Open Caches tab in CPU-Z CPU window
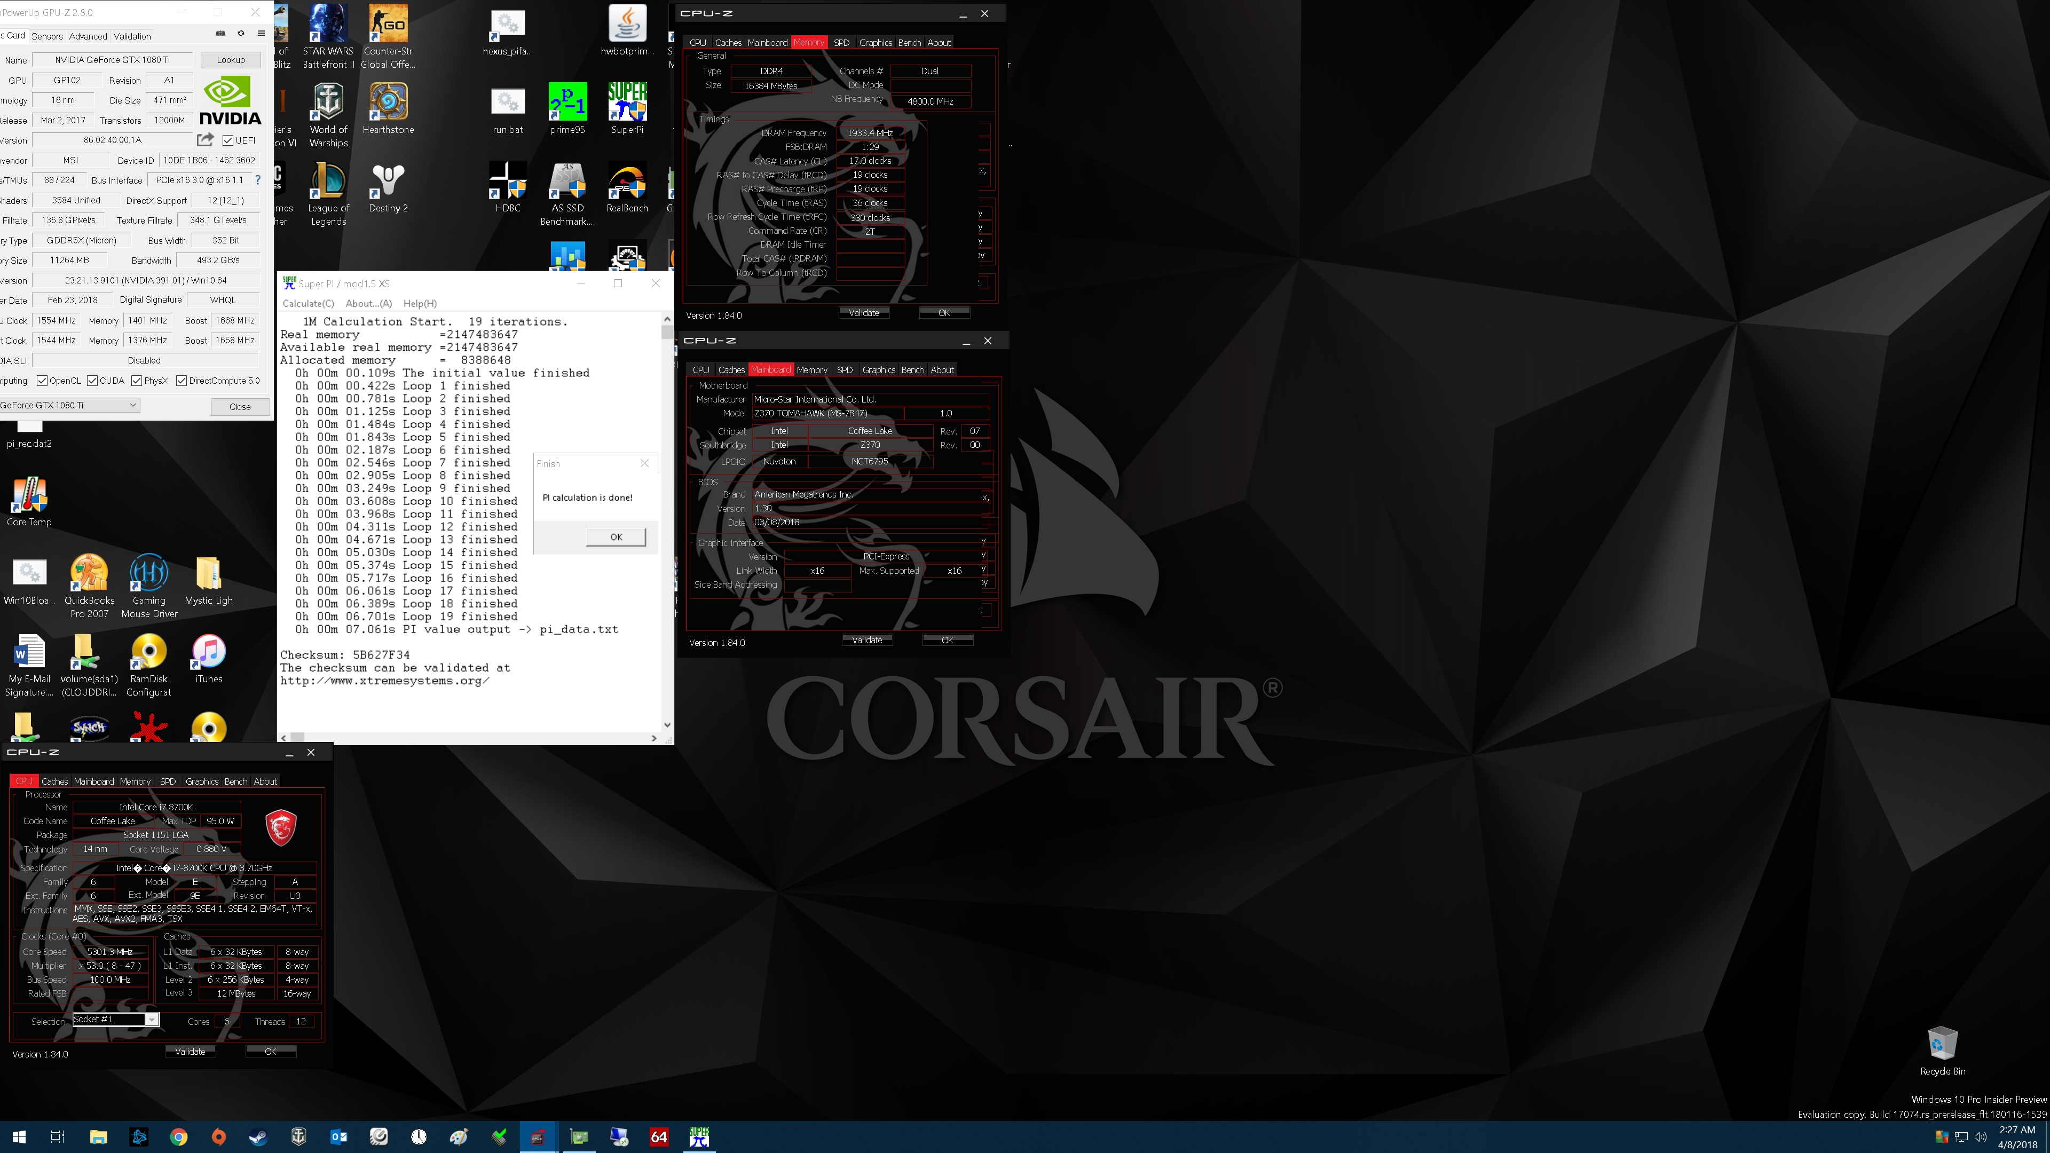2050x1153 pixels. pyautogui.click(x=55, y=780)
